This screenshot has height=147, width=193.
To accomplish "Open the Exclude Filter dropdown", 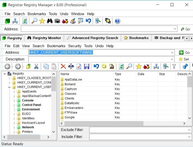I will click(x=189, y=130).
